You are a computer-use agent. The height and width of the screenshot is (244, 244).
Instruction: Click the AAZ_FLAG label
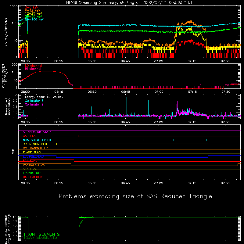(x=30, y=169)
